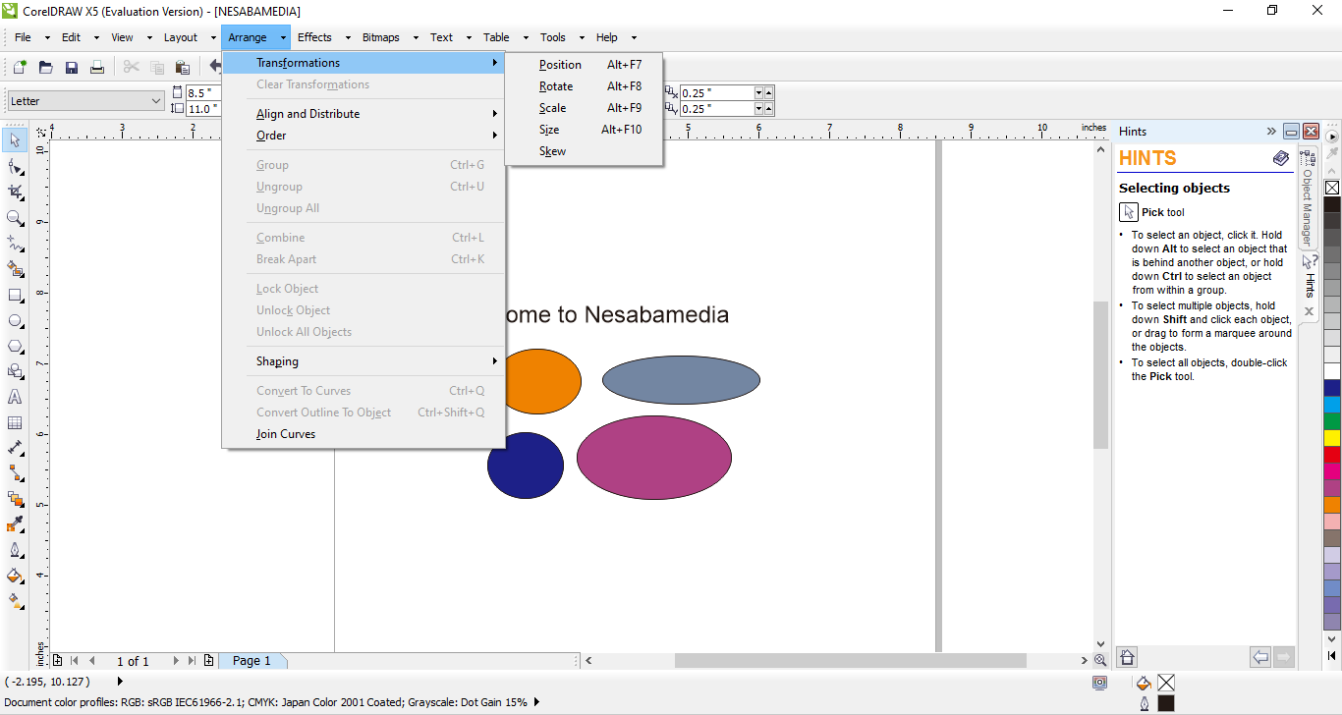
Task: Open the Letter page size dropdown
Action: [156, 101]
